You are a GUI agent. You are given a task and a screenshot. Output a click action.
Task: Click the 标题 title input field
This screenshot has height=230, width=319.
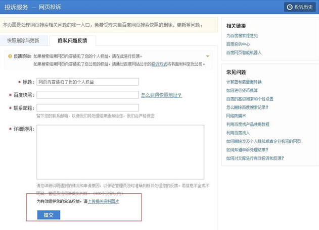point(87,82)
